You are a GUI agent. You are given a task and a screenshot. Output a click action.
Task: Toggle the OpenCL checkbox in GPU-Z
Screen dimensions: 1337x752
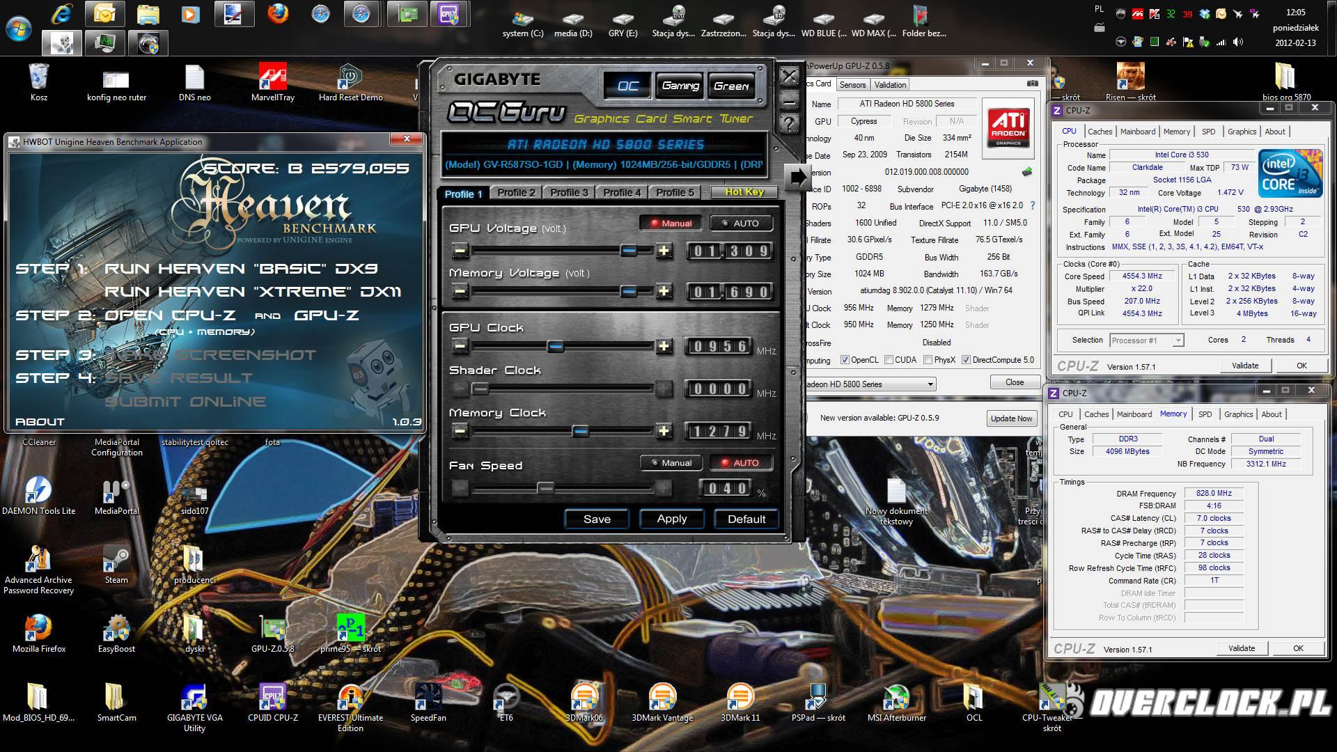click(845, 360)
